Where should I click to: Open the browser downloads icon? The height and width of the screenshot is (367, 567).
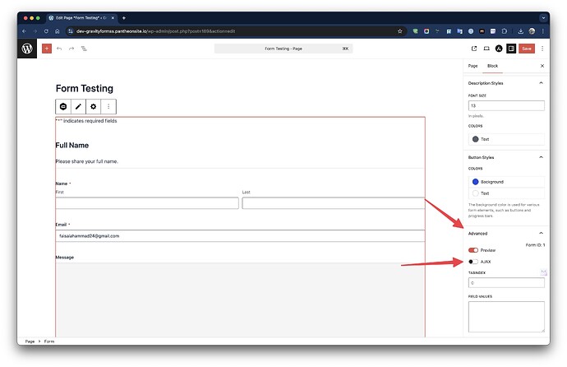tap(521, 31)
